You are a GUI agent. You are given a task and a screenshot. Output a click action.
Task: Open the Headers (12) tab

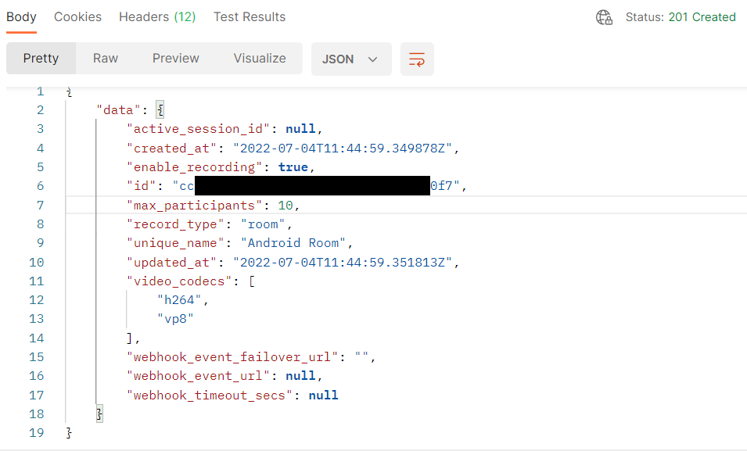pyautogui.click(x=157, y=17)
